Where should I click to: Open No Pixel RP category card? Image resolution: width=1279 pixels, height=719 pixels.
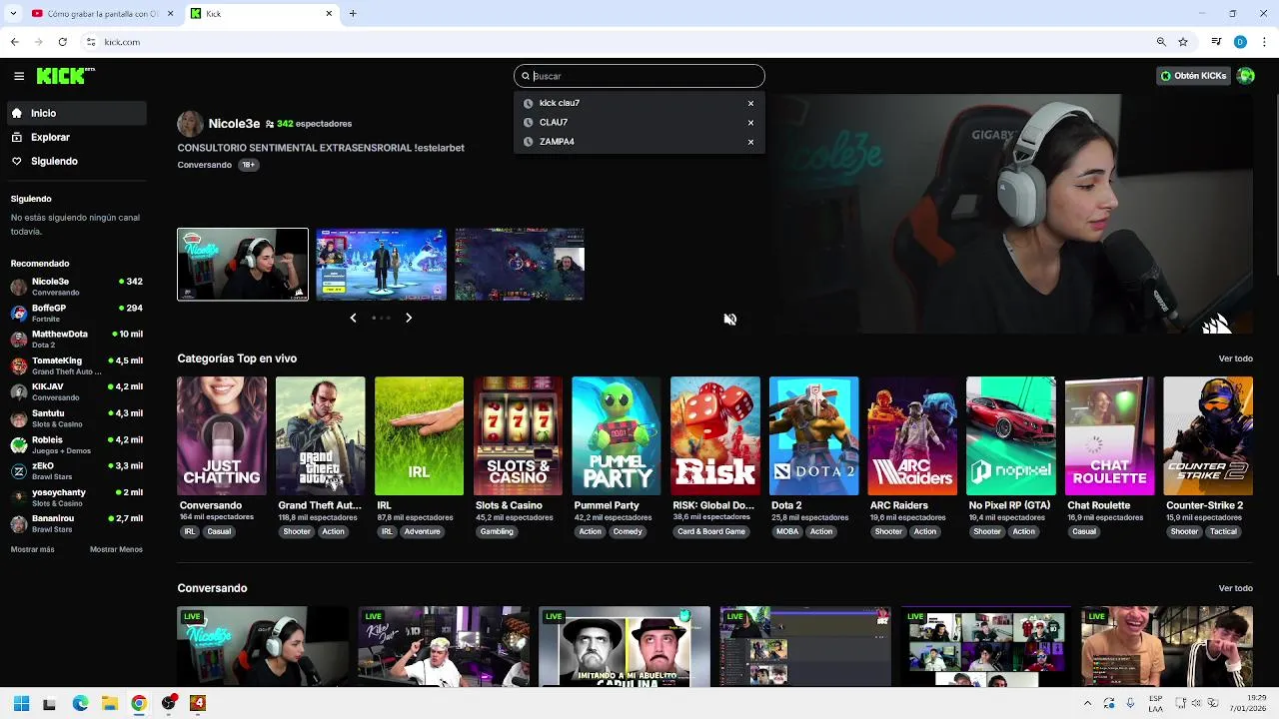coord(1011,435)
